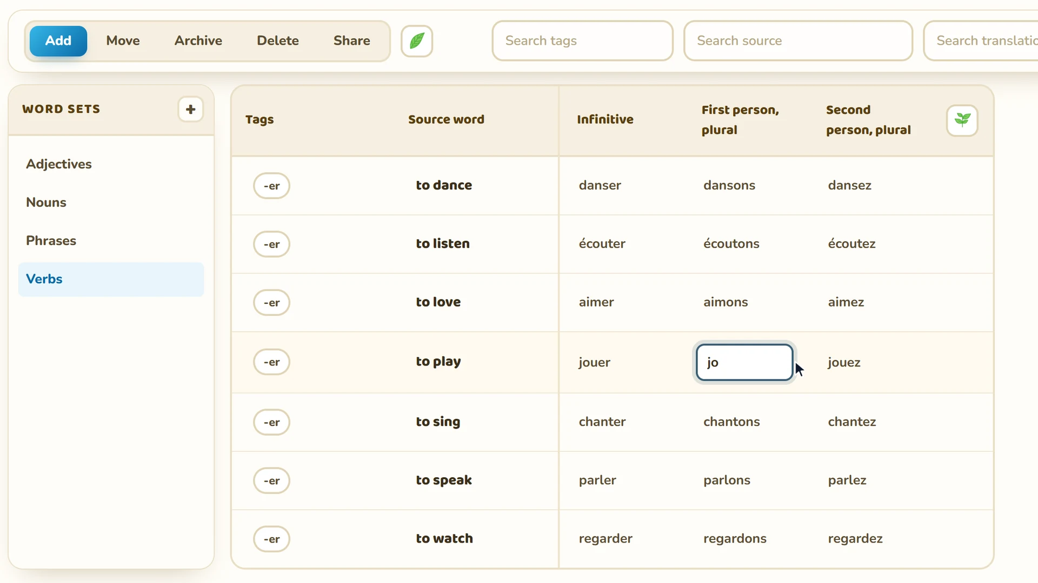Focus the Search tags field
The width and height of the screenshot is (1038, 583).
[x=582, y=41]
